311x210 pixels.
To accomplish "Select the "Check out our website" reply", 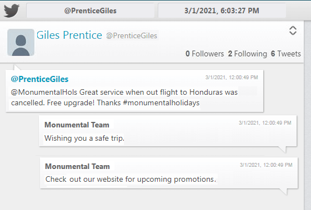I will tap(169, 173).
